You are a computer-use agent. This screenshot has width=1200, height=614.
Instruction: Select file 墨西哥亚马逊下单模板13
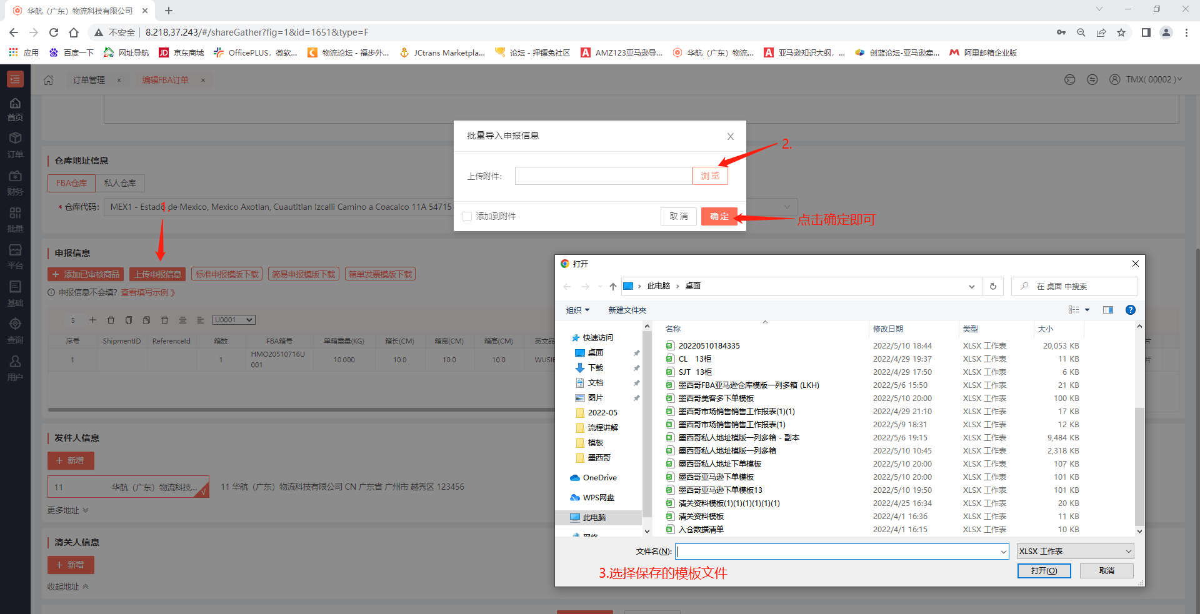coord(720,490)
